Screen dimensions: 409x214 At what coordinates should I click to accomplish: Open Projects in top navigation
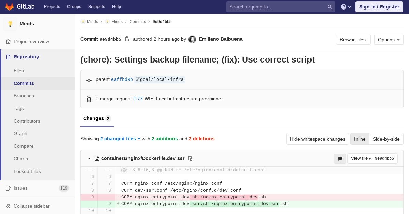pos(52,7)
